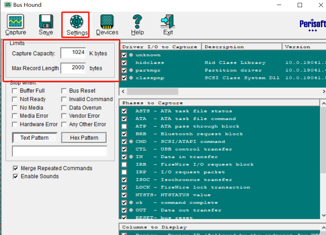Toggle the No Media checkbox
Viewport: 326px width, 235px height.
(15, 108)
